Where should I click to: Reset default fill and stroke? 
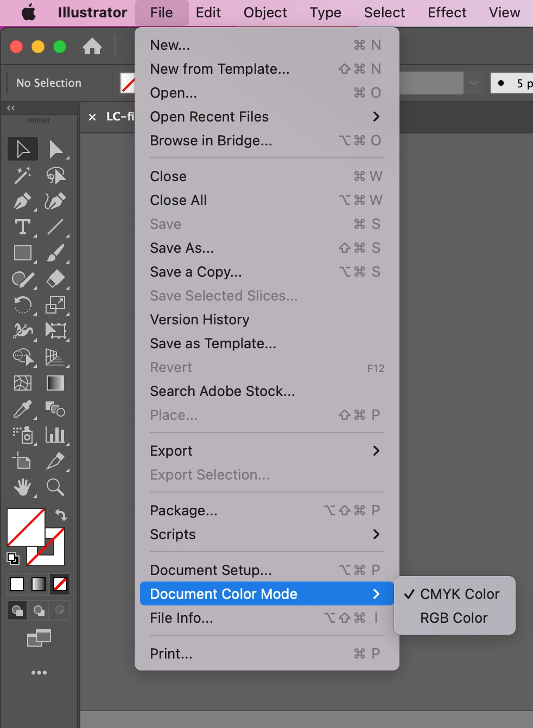click(x=12, y=558)
